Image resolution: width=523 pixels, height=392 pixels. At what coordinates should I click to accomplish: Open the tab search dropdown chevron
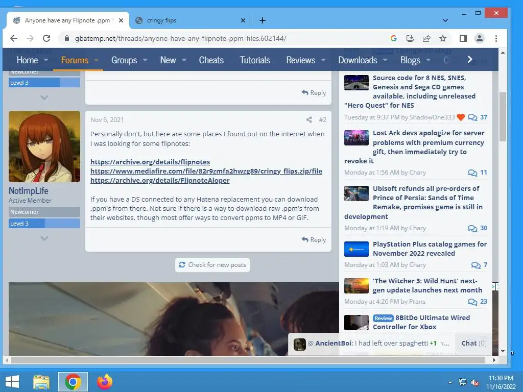tap(445, 20)
